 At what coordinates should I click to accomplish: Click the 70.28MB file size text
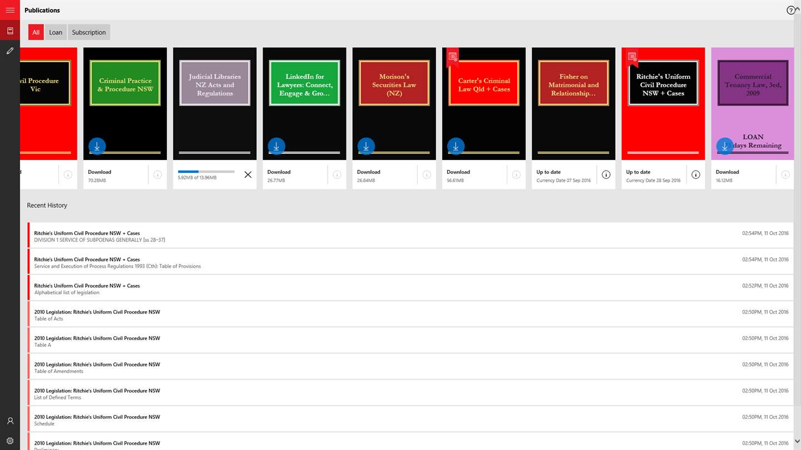coord(97,181)
